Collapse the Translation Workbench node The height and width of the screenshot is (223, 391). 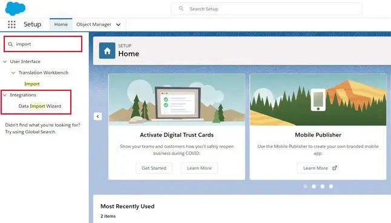tap(13, 73)
